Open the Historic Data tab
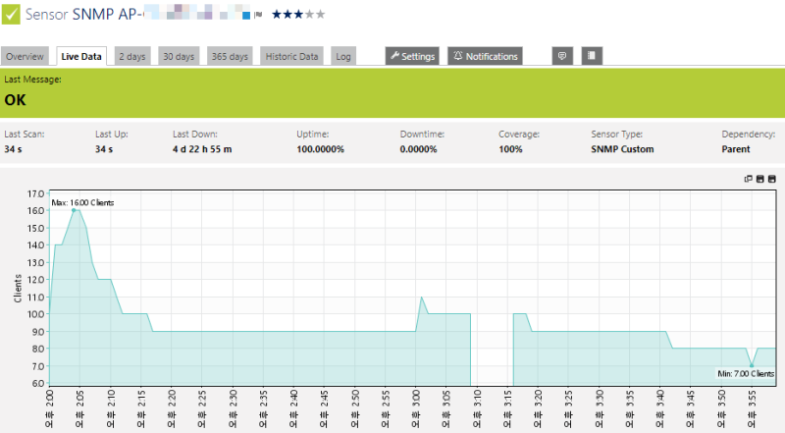 coord(291,56)
